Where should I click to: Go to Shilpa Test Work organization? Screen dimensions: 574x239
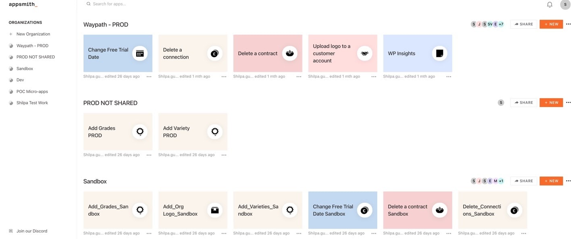pyautogui.click(x=32, y=103)
